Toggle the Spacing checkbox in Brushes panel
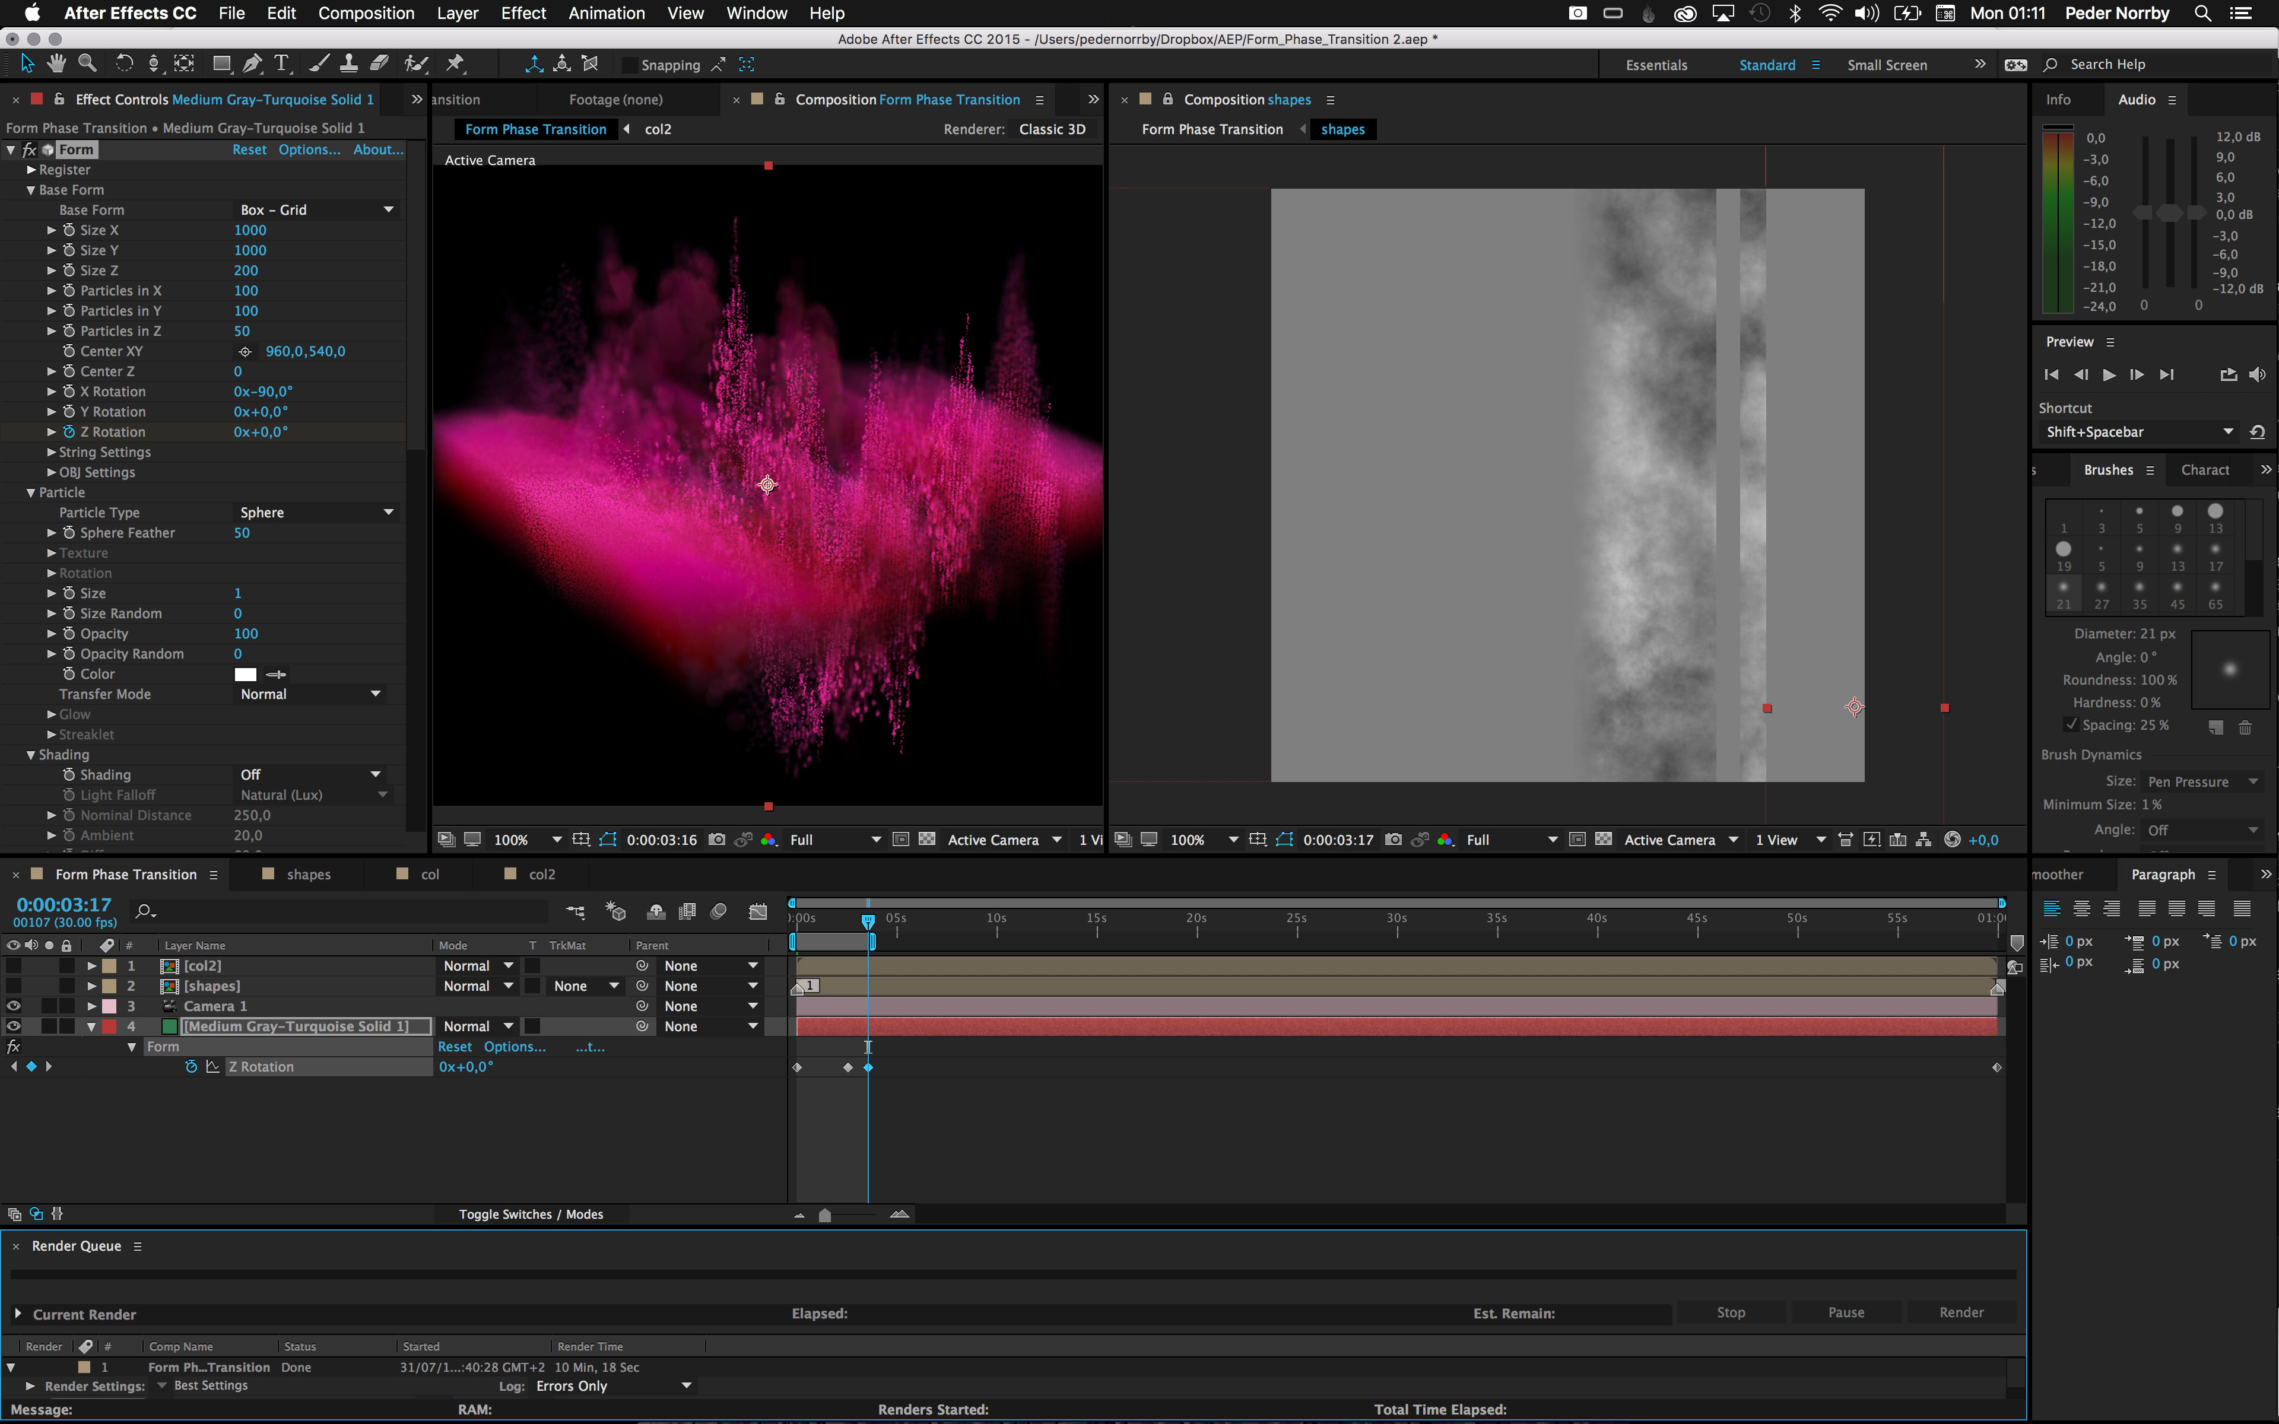This screenshot has width=2279, height=1424. click(x=2072, y=725)
